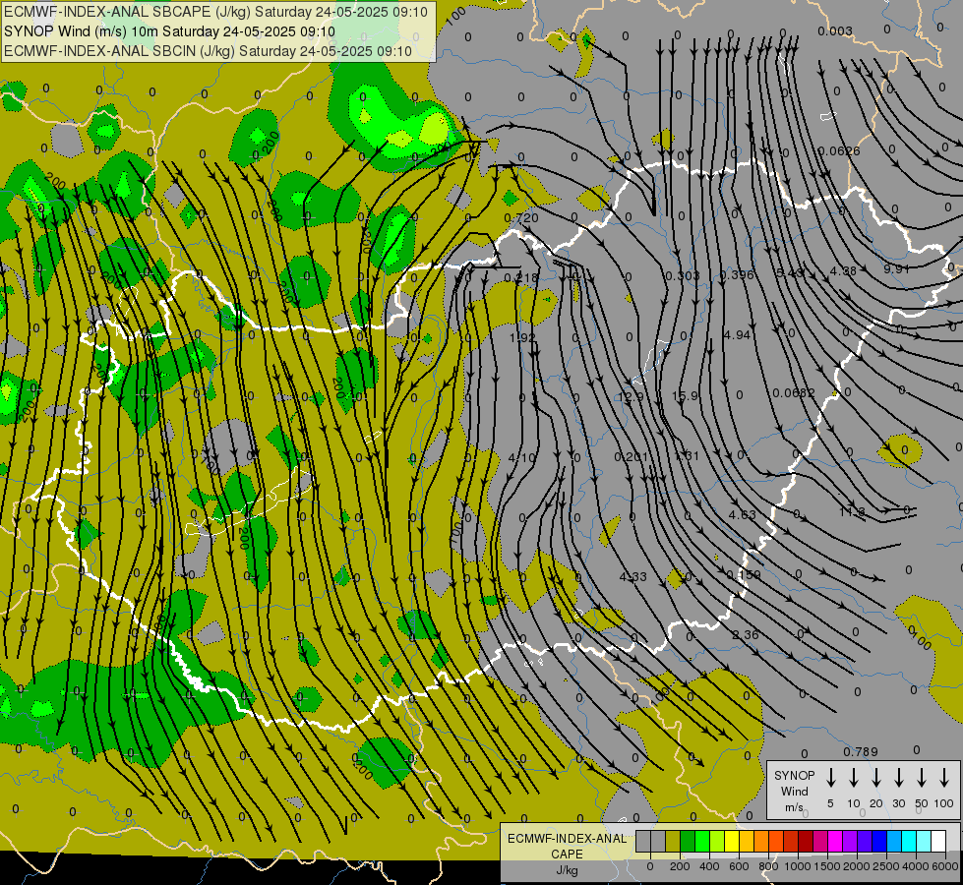Click the 0.396 value on the map
Screen dimensions: 963x885
pos(737,274)
